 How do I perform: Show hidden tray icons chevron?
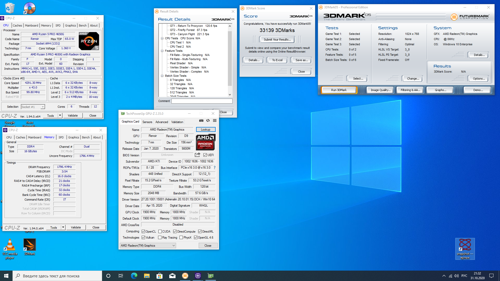click(444, 276)
